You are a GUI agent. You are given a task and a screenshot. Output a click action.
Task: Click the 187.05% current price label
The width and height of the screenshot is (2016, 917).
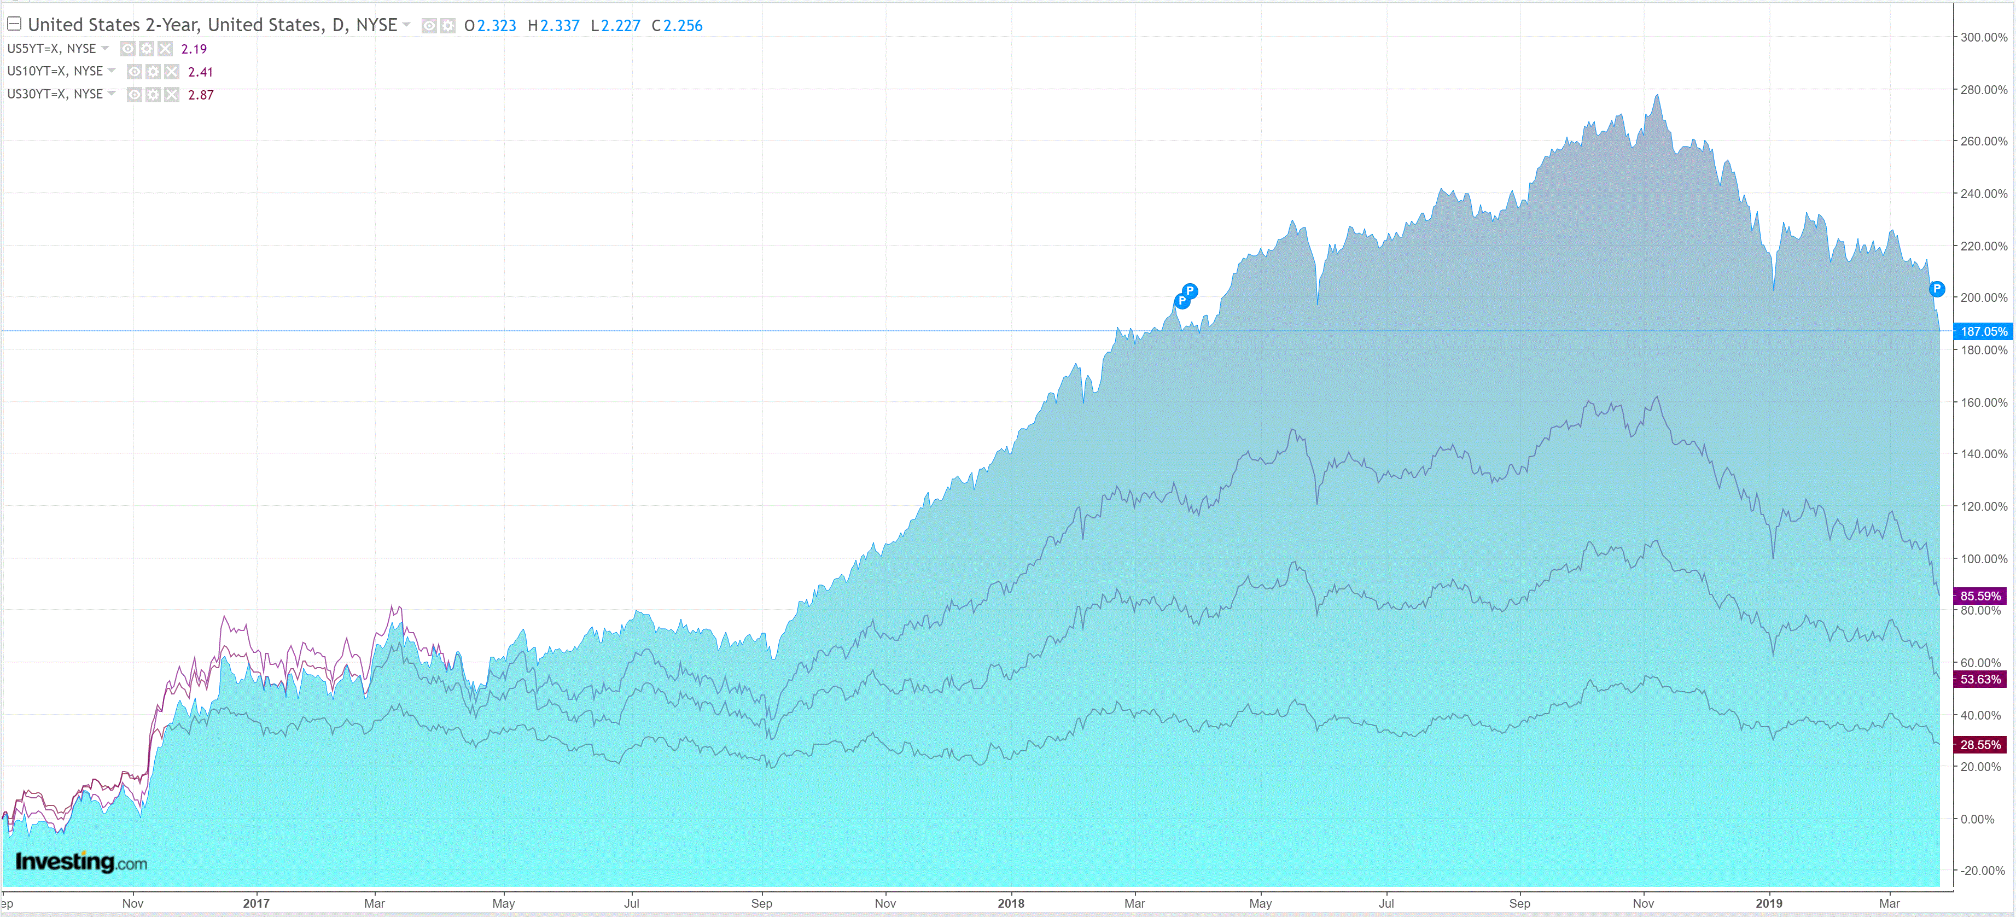1983,331
